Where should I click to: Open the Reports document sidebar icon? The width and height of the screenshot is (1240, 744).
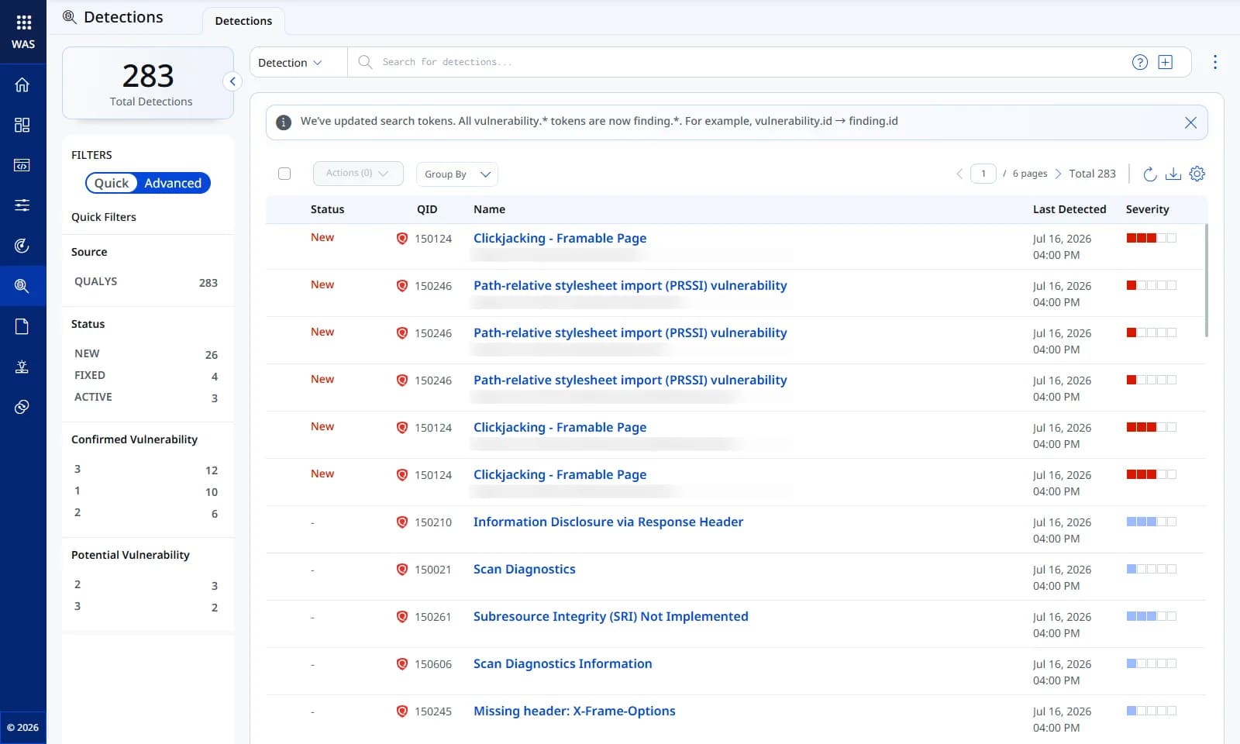click(22, 326)
